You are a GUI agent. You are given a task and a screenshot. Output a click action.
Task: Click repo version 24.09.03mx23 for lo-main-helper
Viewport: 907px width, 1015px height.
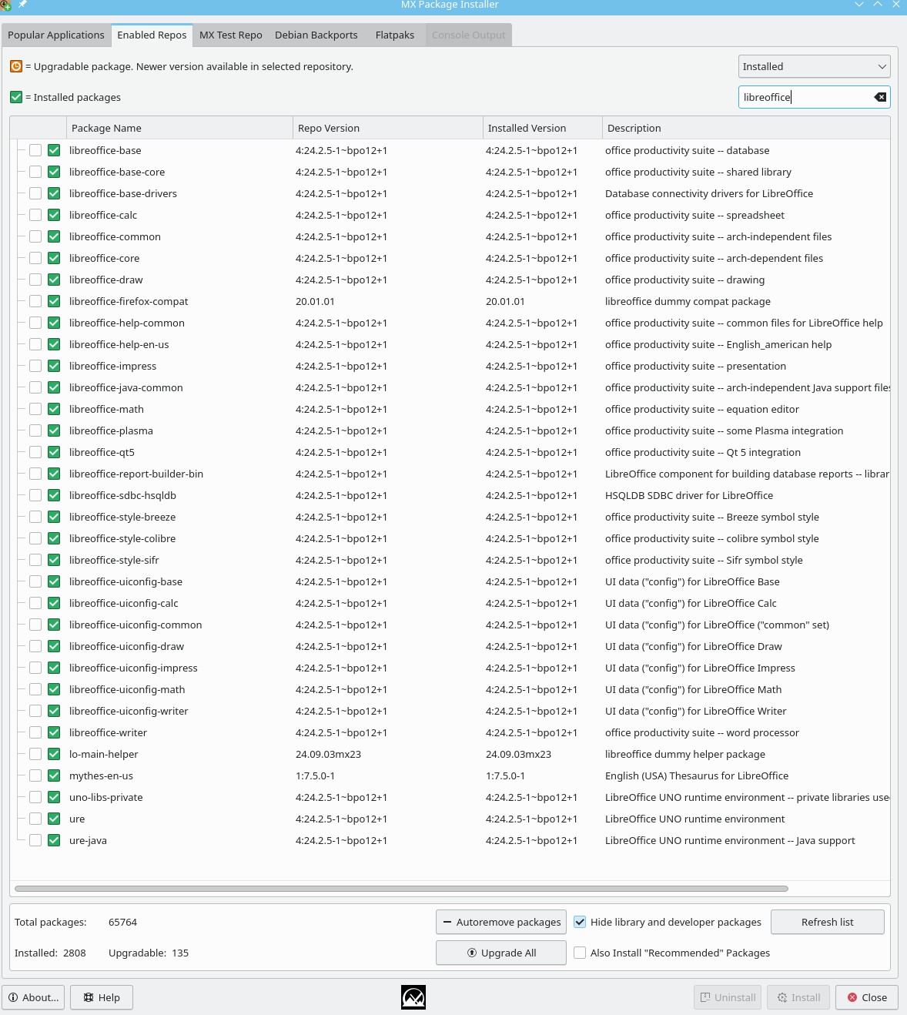(x=328, y=754)
